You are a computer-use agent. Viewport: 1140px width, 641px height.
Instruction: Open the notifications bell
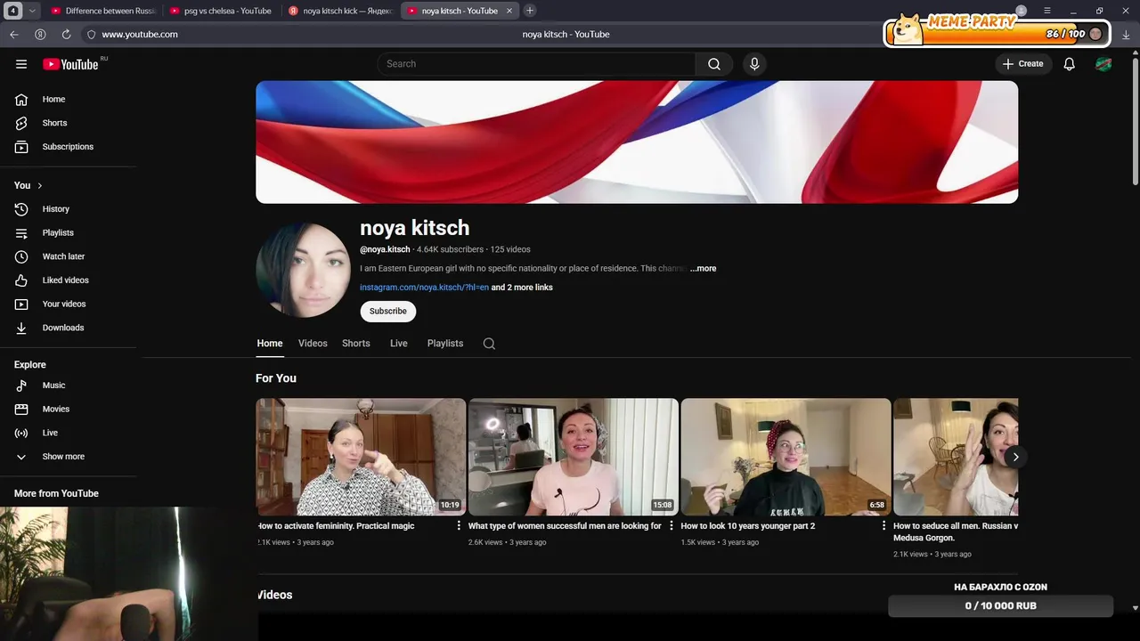1069,64
